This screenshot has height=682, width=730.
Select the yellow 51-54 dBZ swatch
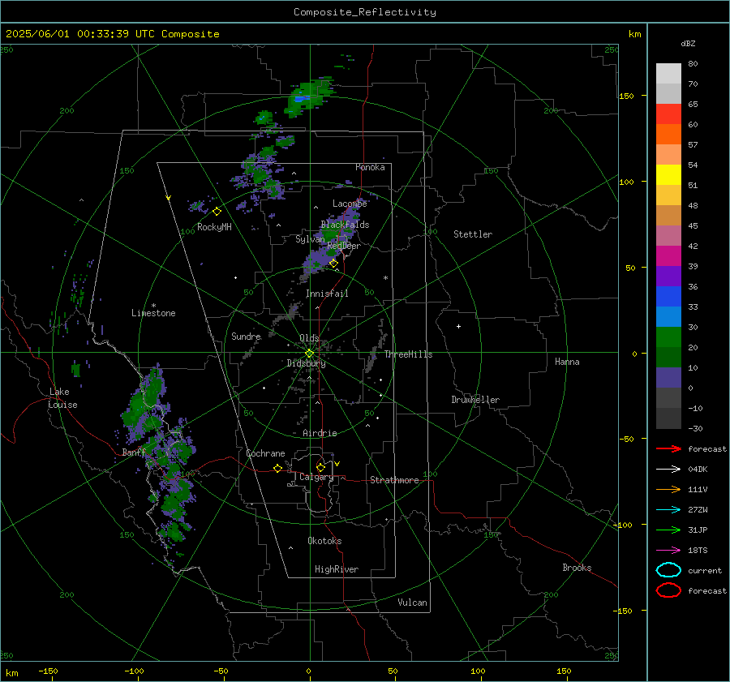pyautogui.click(x=668, y=175)
